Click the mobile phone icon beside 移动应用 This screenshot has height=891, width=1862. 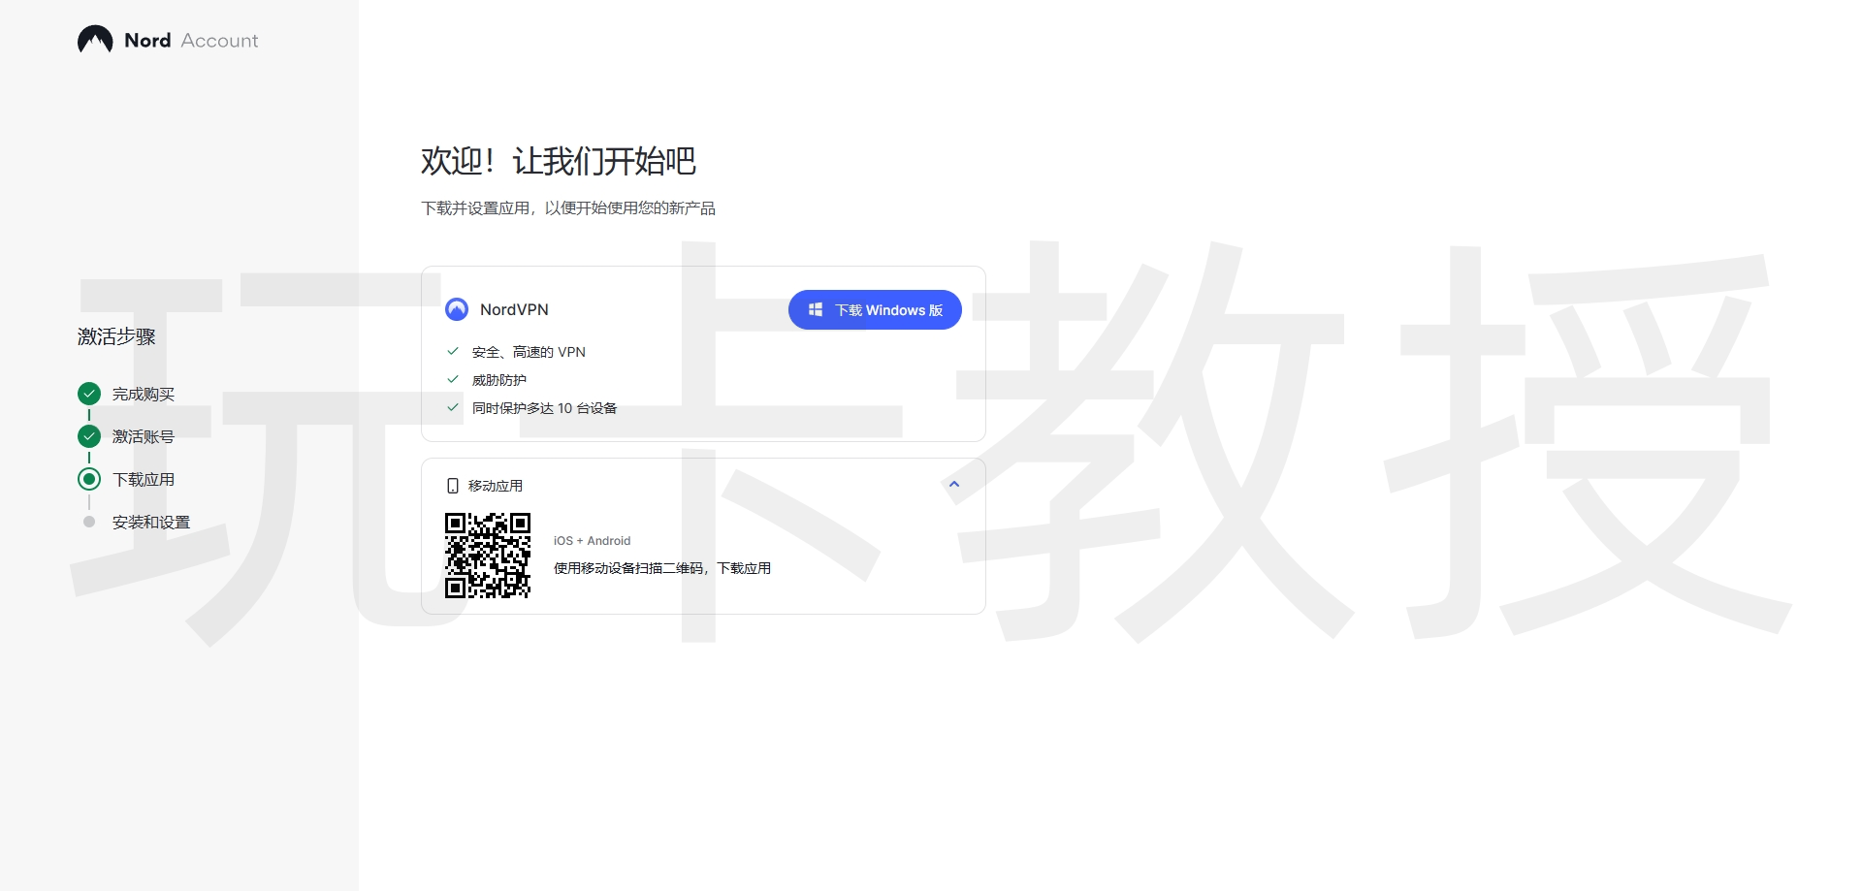pos(452,485)
